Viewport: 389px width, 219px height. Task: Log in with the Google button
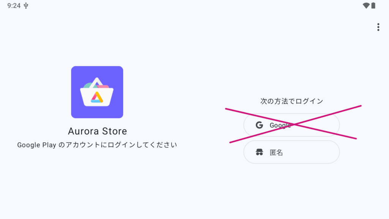(x=291, y=125)
